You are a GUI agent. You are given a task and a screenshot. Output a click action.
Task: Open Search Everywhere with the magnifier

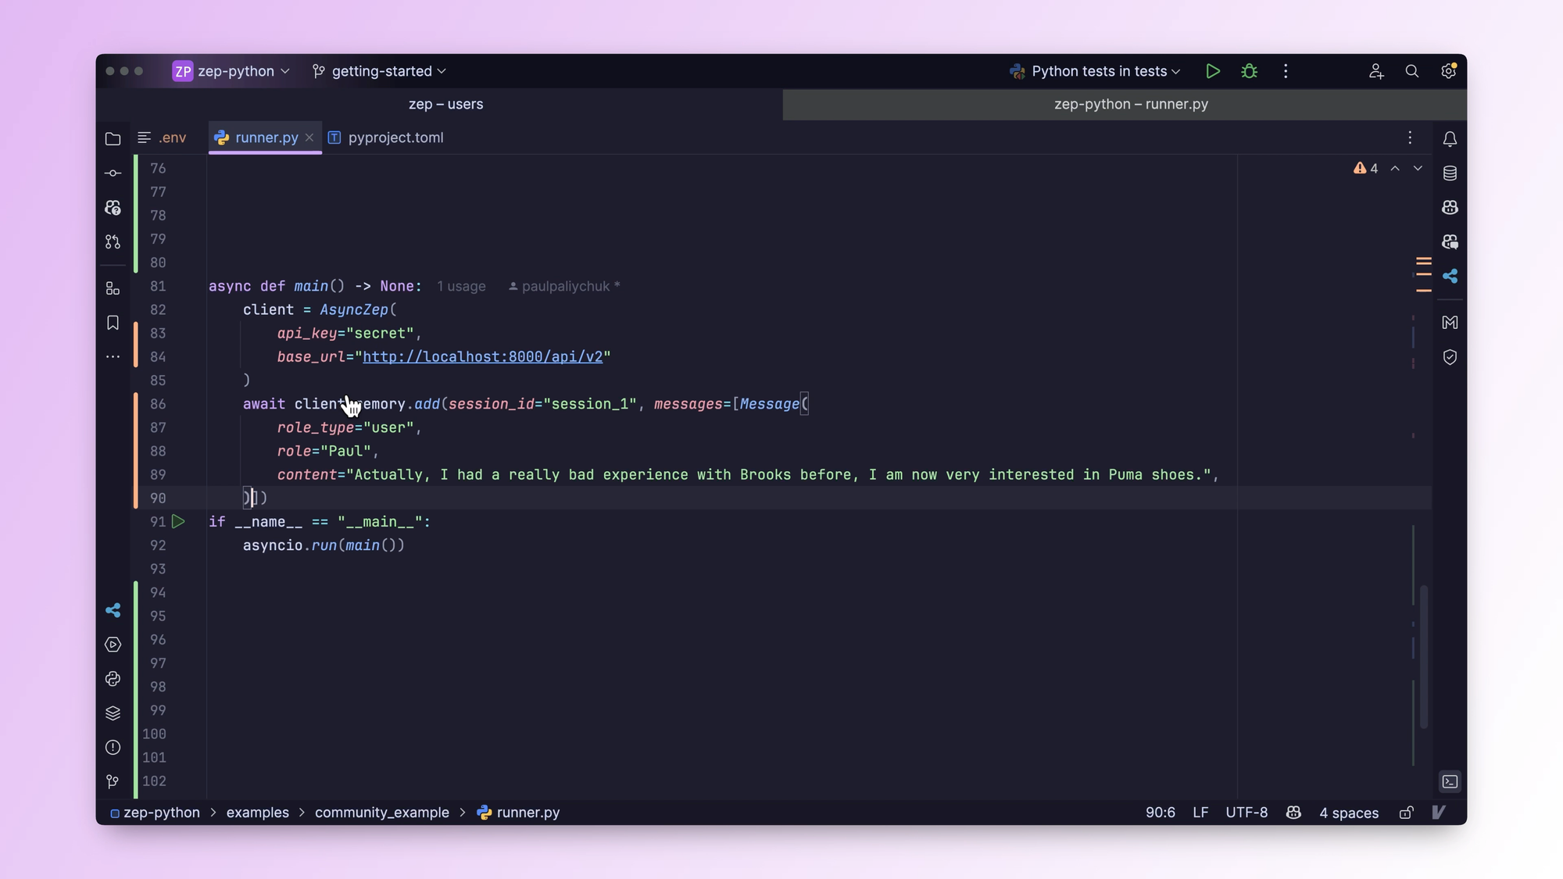coord(1412,71)
